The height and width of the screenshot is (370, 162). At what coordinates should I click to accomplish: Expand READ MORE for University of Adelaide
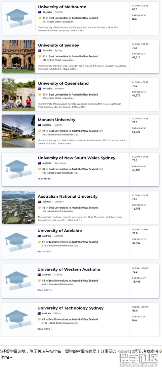45,252
